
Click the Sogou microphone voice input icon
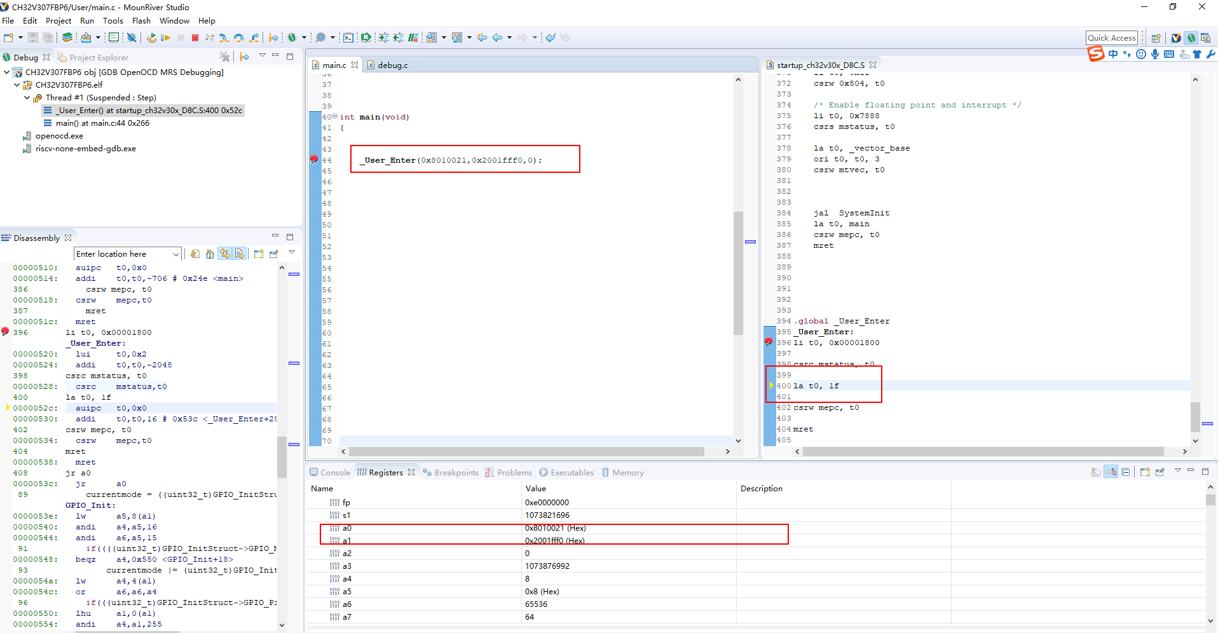pos(1155,54)
